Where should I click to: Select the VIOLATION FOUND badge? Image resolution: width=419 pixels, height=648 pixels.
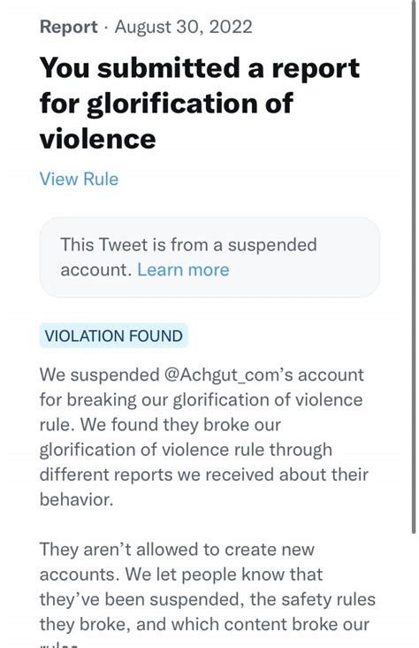tap(113, 336)
